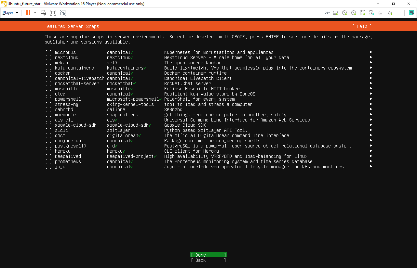This screenshot has width=417, height=268.
Task: Activate the Done button
Action: point(208,255)
